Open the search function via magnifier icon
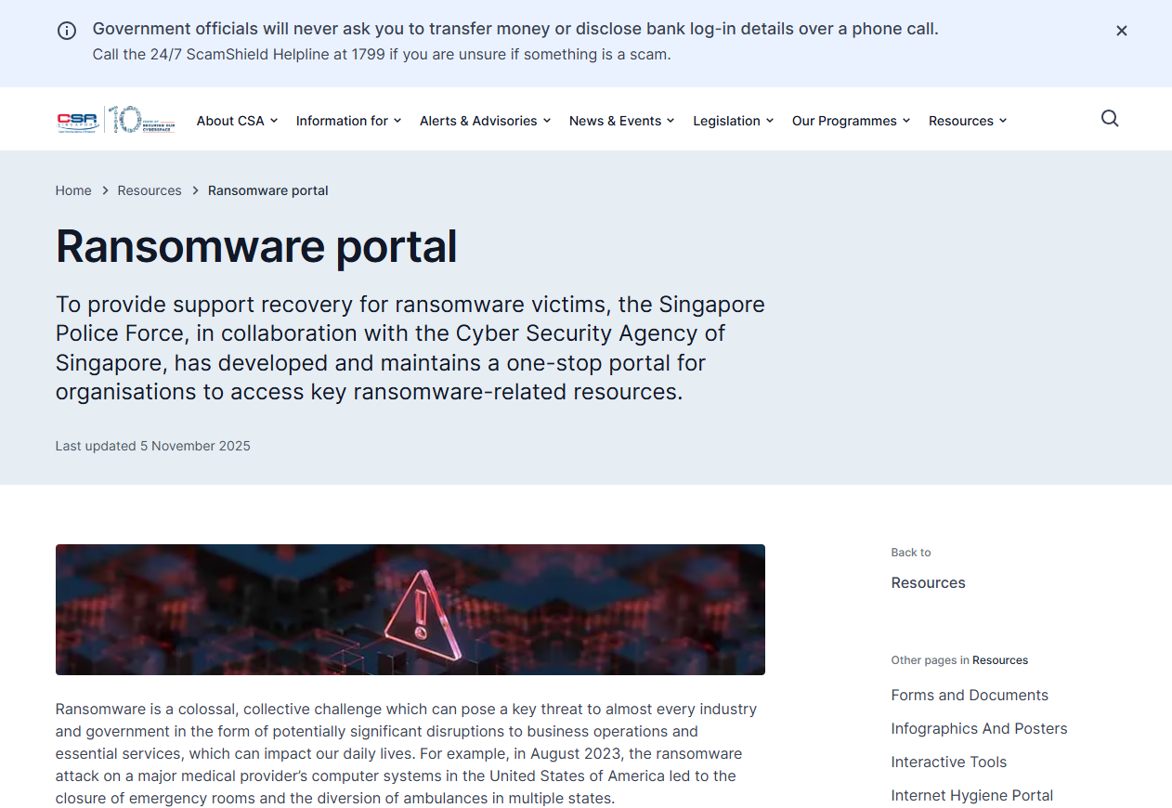The height and width of the screenshot is (808, 1172). [1109, 119]
